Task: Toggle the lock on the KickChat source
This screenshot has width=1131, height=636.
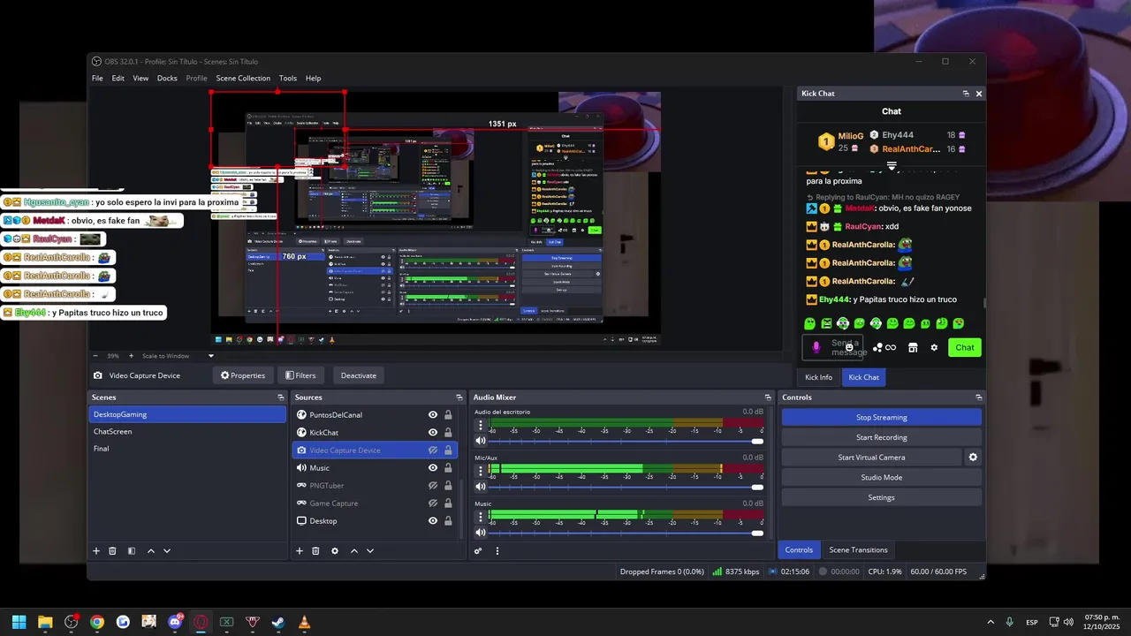Action: [448, 433]
